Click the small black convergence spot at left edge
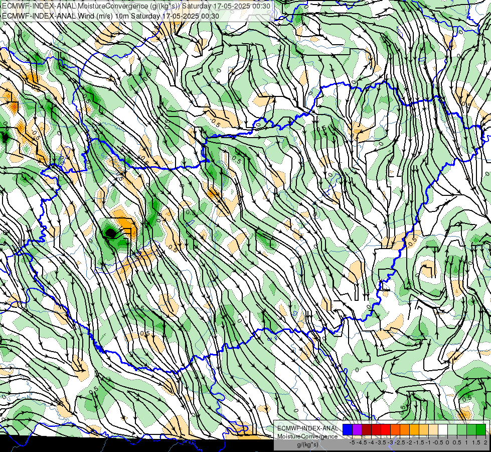The height and width of the screenshot is (452, 491). (5, 137)
